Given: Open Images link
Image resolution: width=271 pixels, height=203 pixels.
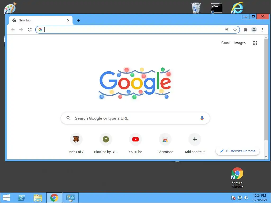Looking at the screenshot, I should pyautogui.click(x=240, y=43).
